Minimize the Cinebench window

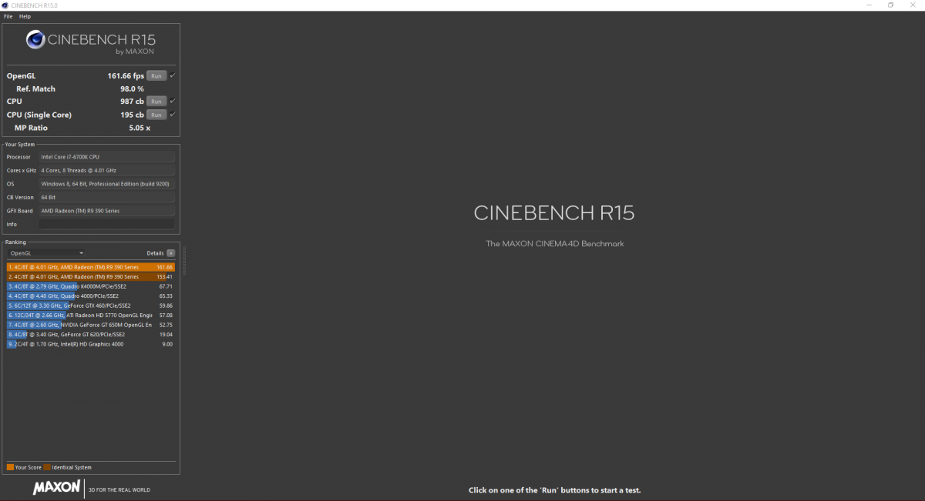(869, 5)
